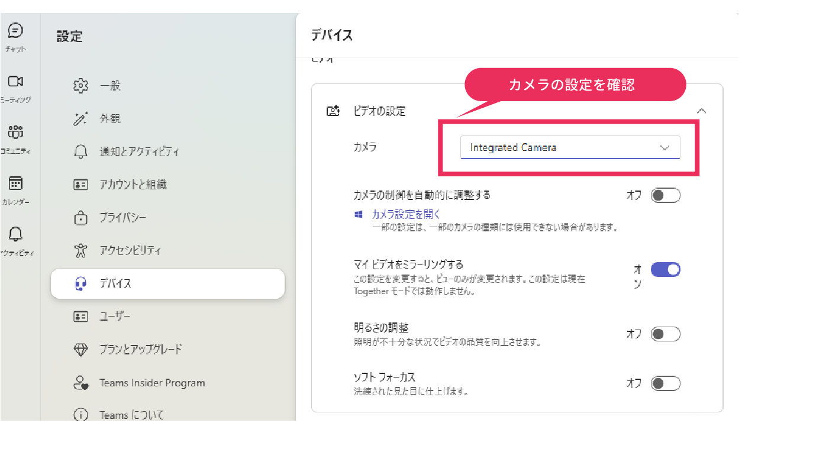Turn on ソフト フォーカス switch
829x455 pixels.
pyautogui.click(x=665, y=384)
